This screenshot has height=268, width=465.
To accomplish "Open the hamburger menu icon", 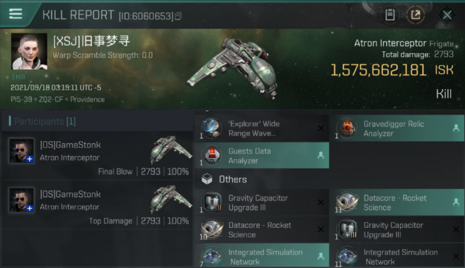I will tap(16, 14).
